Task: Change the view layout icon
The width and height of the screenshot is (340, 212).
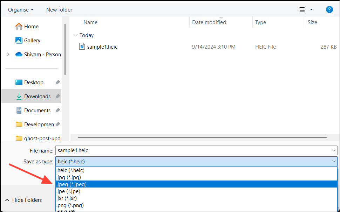Action: coord(302,9)
